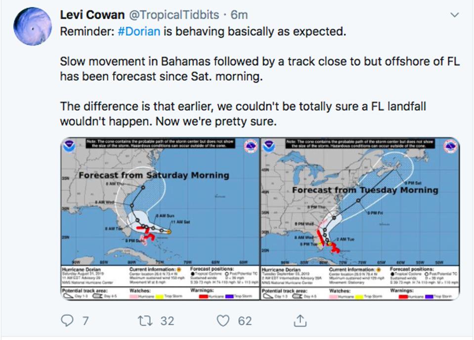Click NOAA logo on Tuesday forecast map
474x340 pixels.
pos(269,146)
